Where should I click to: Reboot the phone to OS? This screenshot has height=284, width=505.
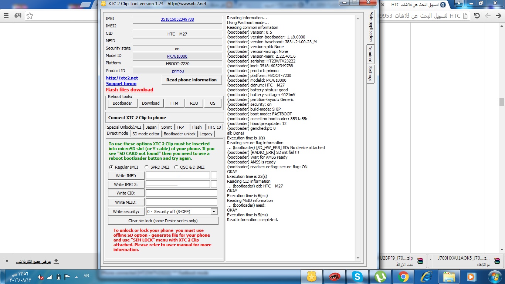pyautogui.click(x=213, y=103)
